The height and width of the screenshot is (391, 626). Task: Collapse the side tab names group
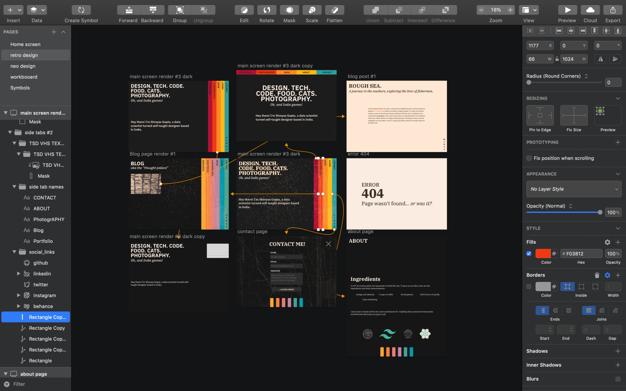(14, 187)
